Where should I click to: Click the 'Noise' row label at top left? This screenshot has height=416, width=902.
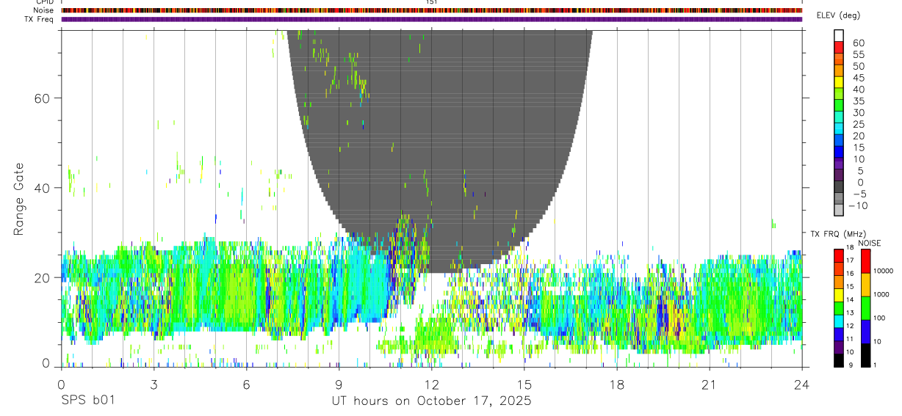[43, 10]
